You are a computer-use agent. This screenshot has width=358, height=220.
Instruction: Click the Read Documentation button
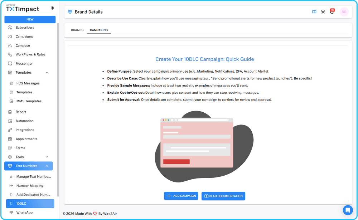tap(223, 196)
